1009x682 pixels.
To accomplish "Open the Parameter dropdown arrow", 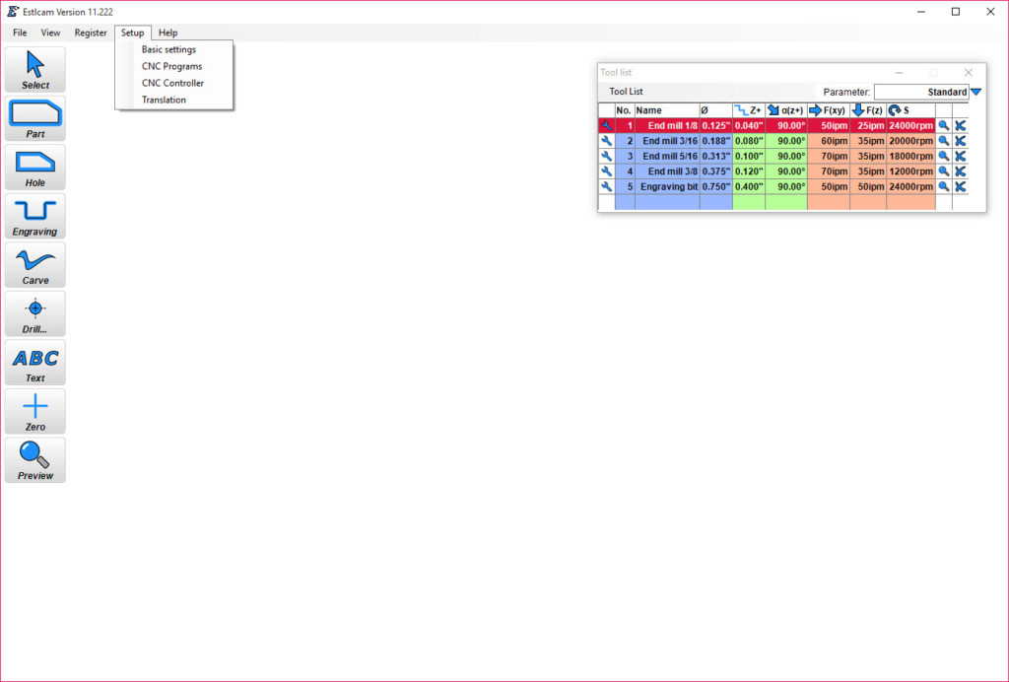I will pyautogui.click(x=976, y=92).
